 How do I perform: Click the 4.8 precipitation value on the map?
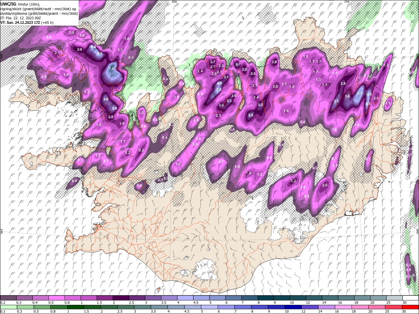(x=100, y=53)
